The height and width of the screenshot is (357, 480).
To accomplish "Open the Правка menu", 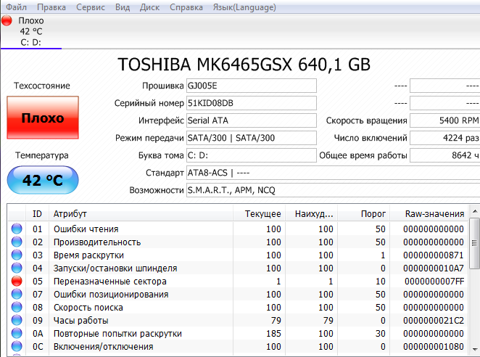I will [x=51, y=7].
